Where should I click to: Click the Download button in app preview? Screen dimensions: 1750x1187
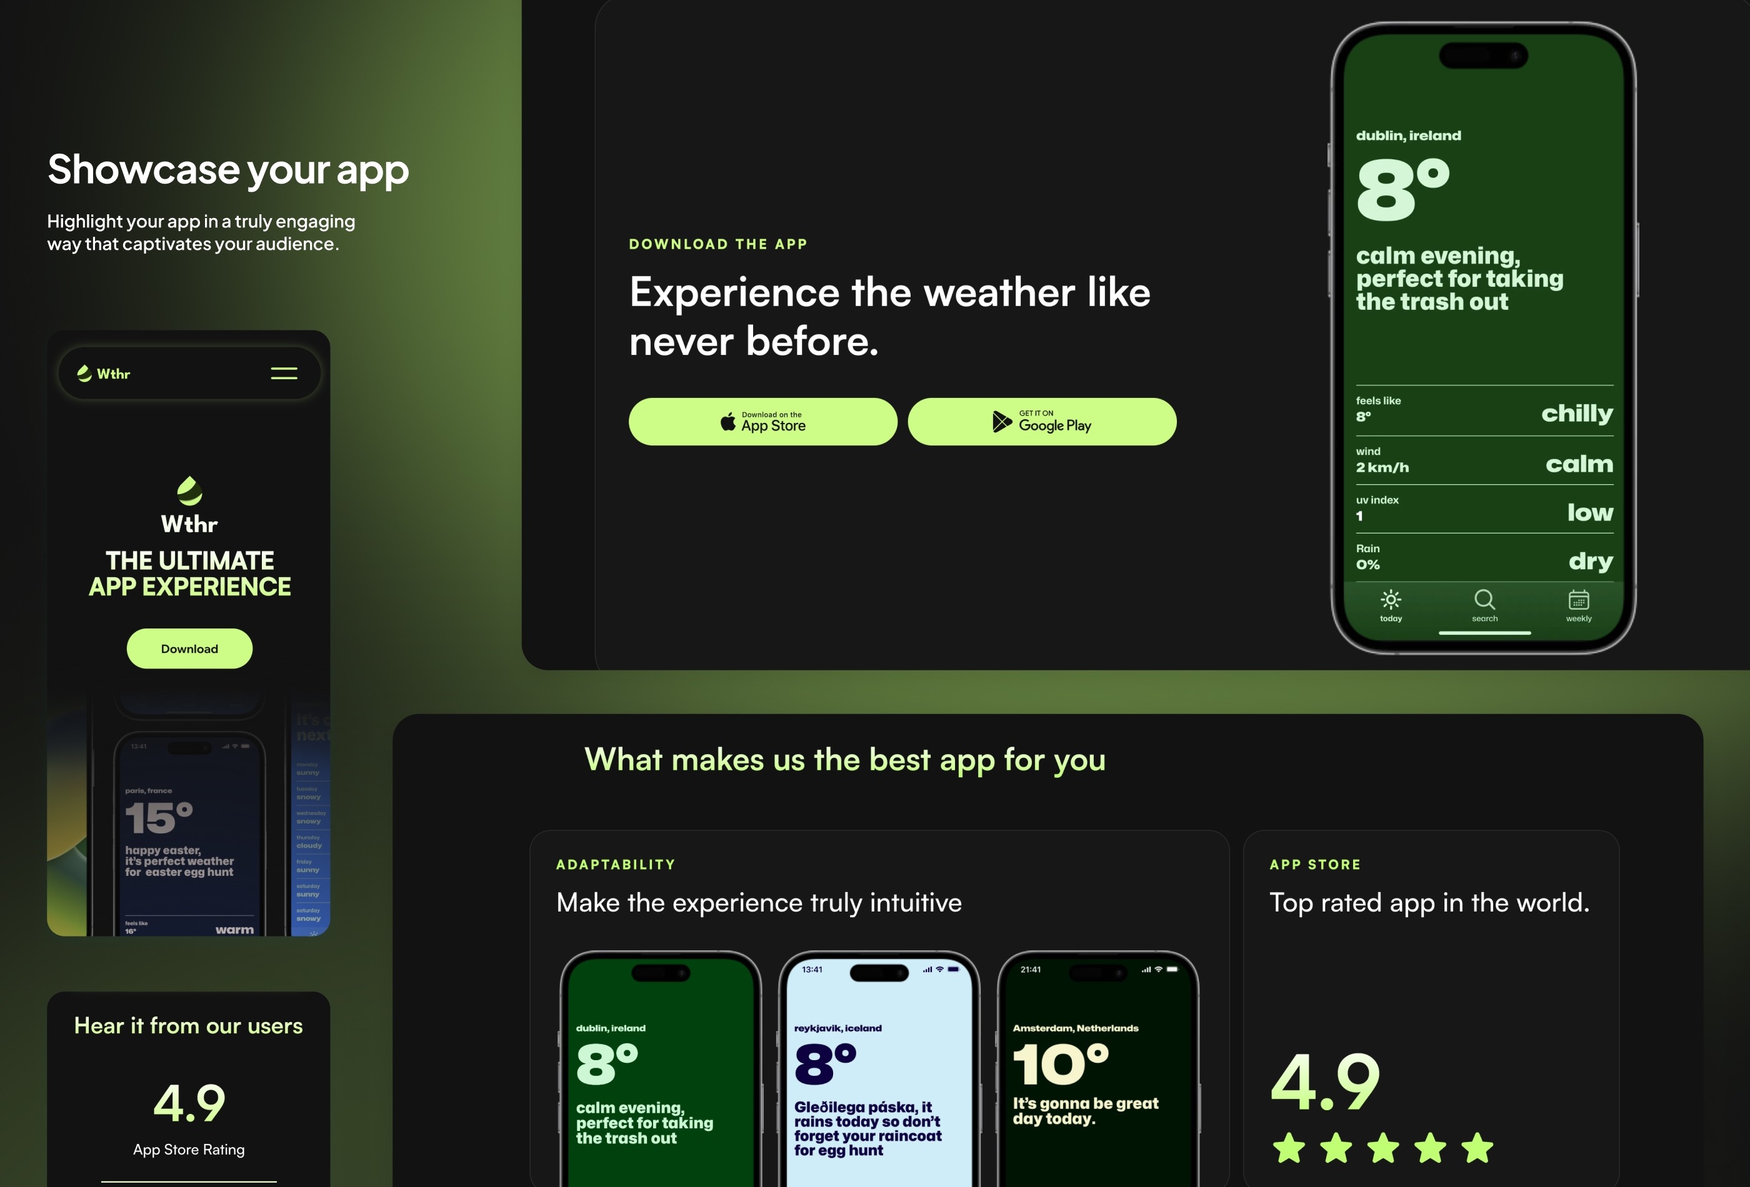coord(189,648)
